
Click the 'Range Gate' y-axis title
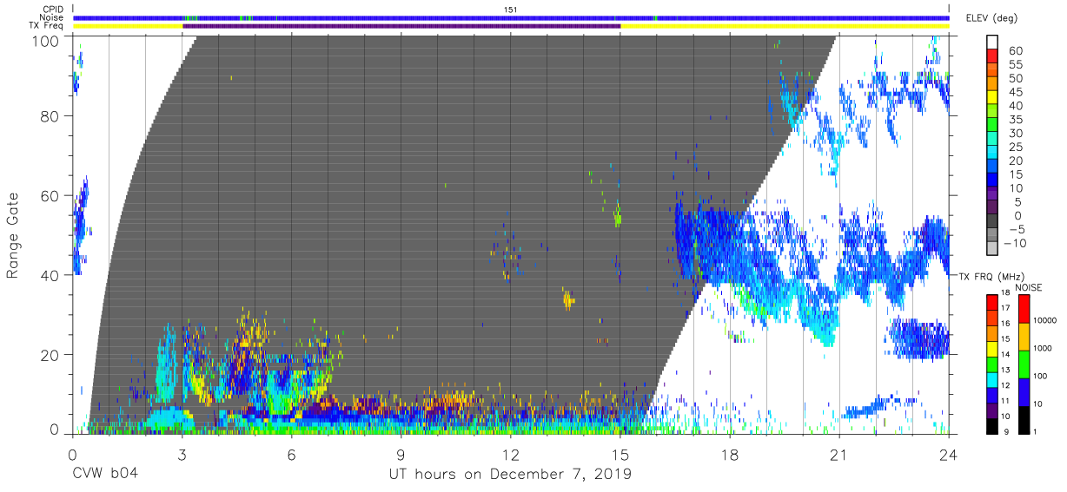13,235
